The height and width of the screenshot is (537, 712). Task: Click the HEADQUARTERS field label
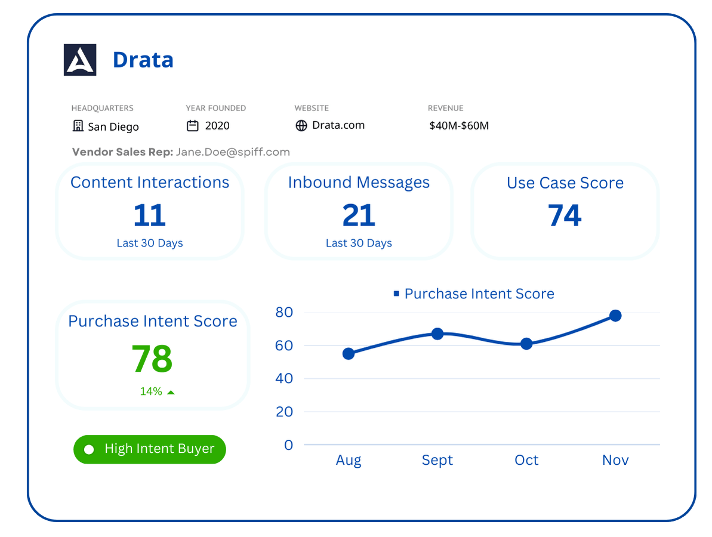(103, 108)
